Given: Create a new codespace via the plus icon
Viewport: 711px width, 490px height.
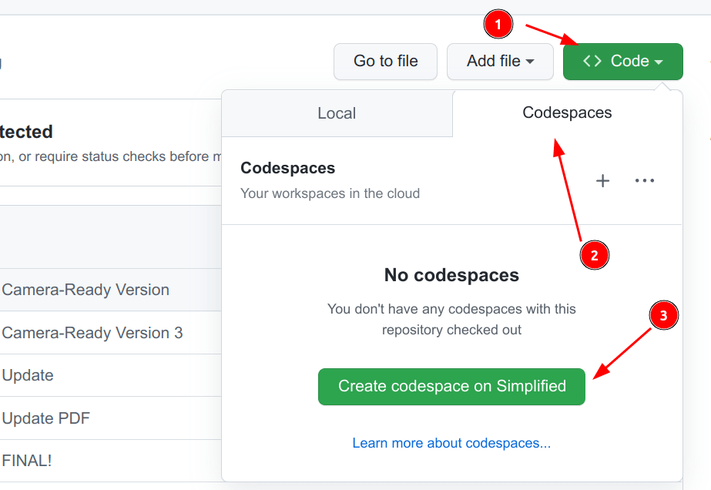Looking at the screenshot, I should tap(602, 180).
